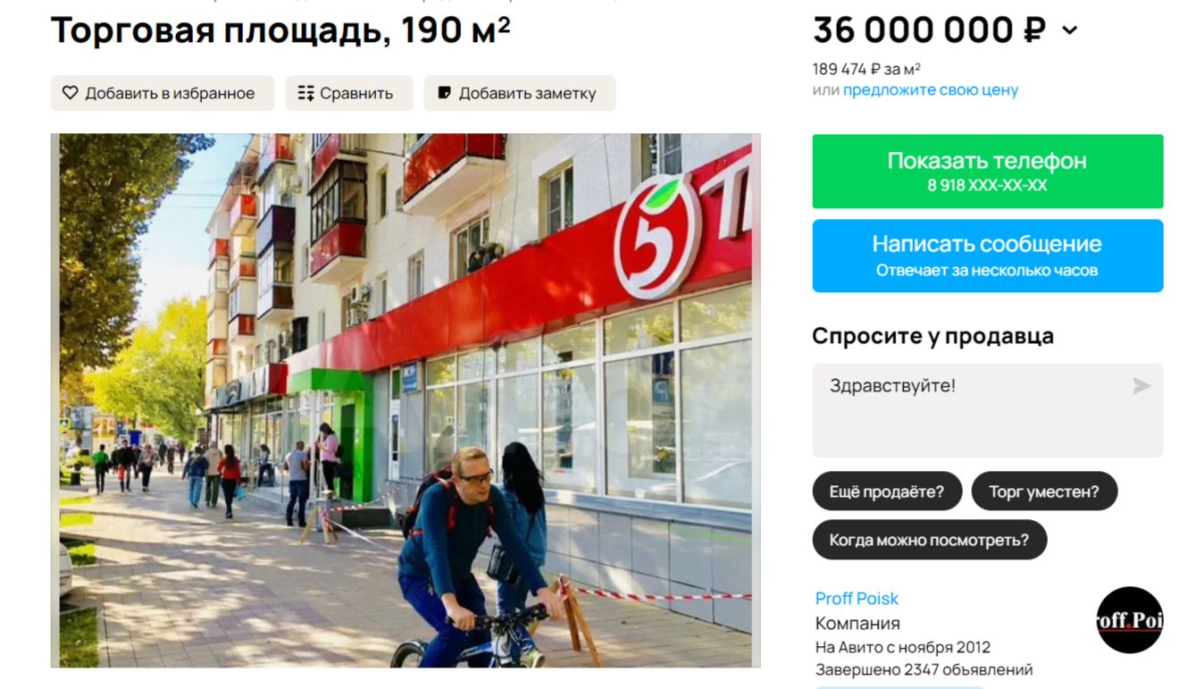Select 'Торг уместен?' quick question
Viewport: 1196px width, 689px height.
pos(1044,492)
